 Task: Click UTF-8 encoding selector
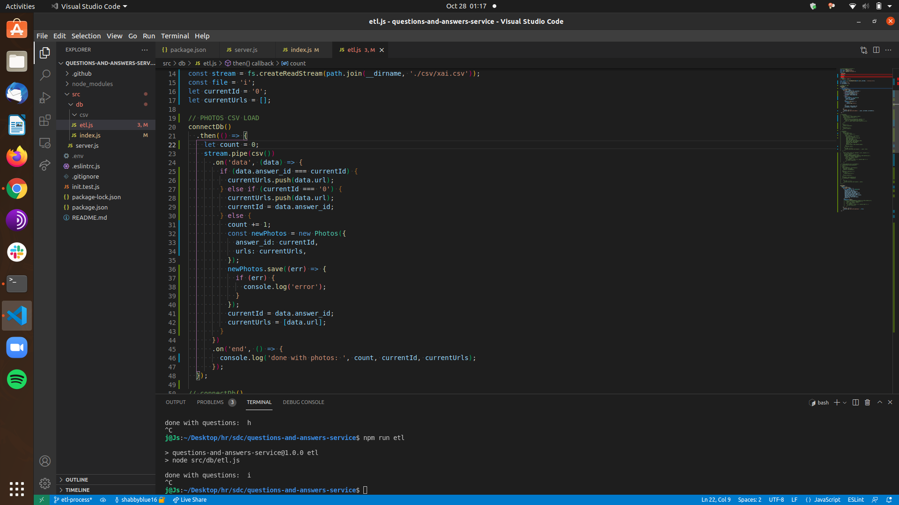pos(776,500)
